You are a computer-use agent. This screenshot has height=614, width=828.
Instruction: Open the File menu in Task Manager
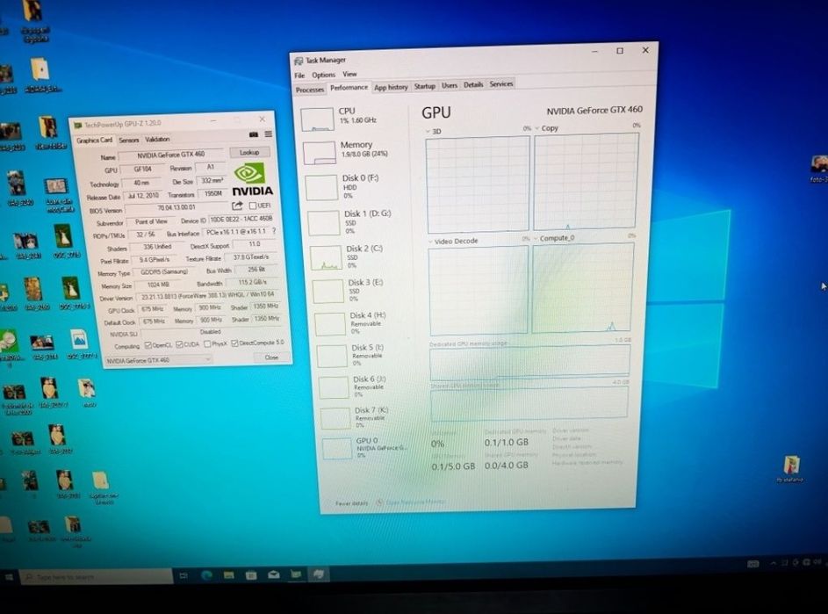pyautogui.click(x=299, y=76)
